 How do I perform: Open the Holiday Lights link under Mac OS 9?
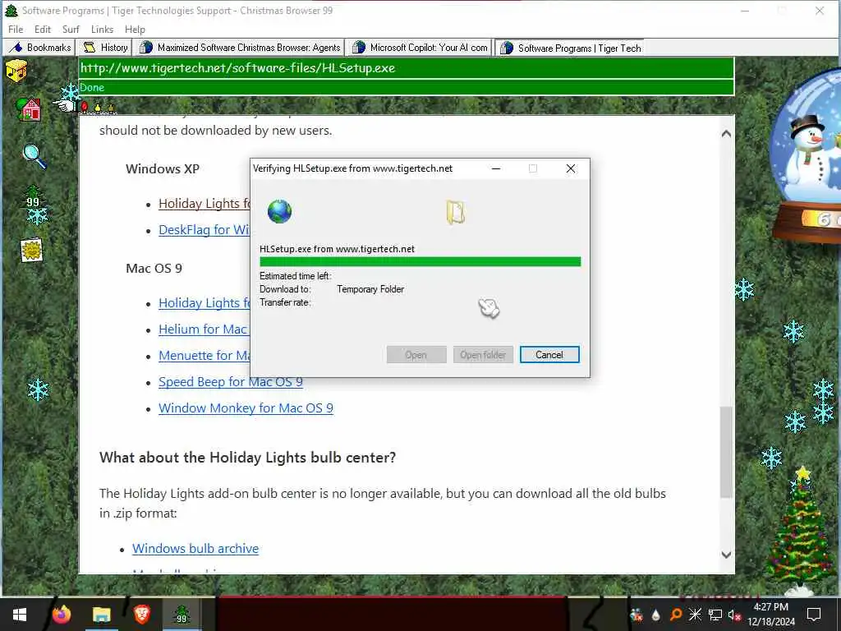[x=205, y=302]
